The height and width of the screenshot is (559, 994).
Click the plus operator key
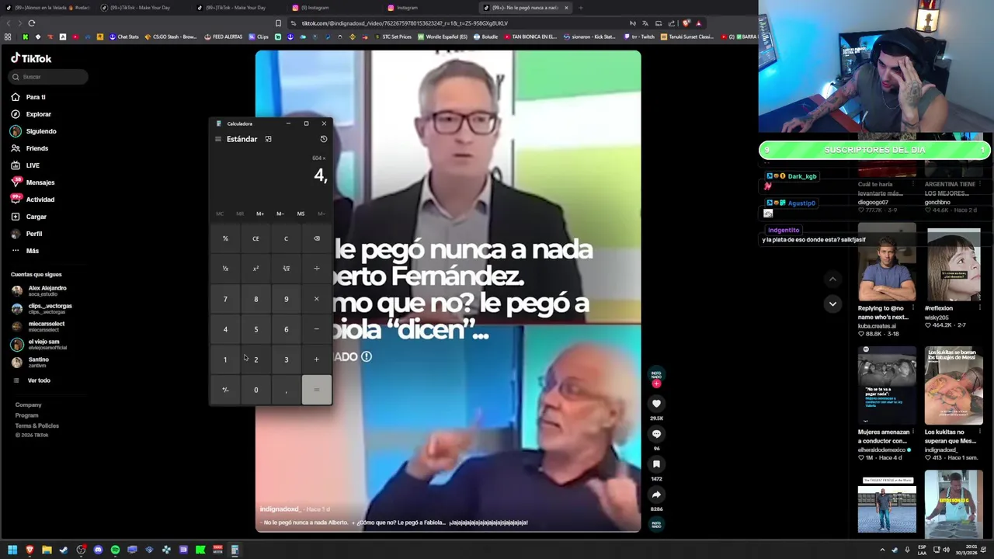[316, 359]
